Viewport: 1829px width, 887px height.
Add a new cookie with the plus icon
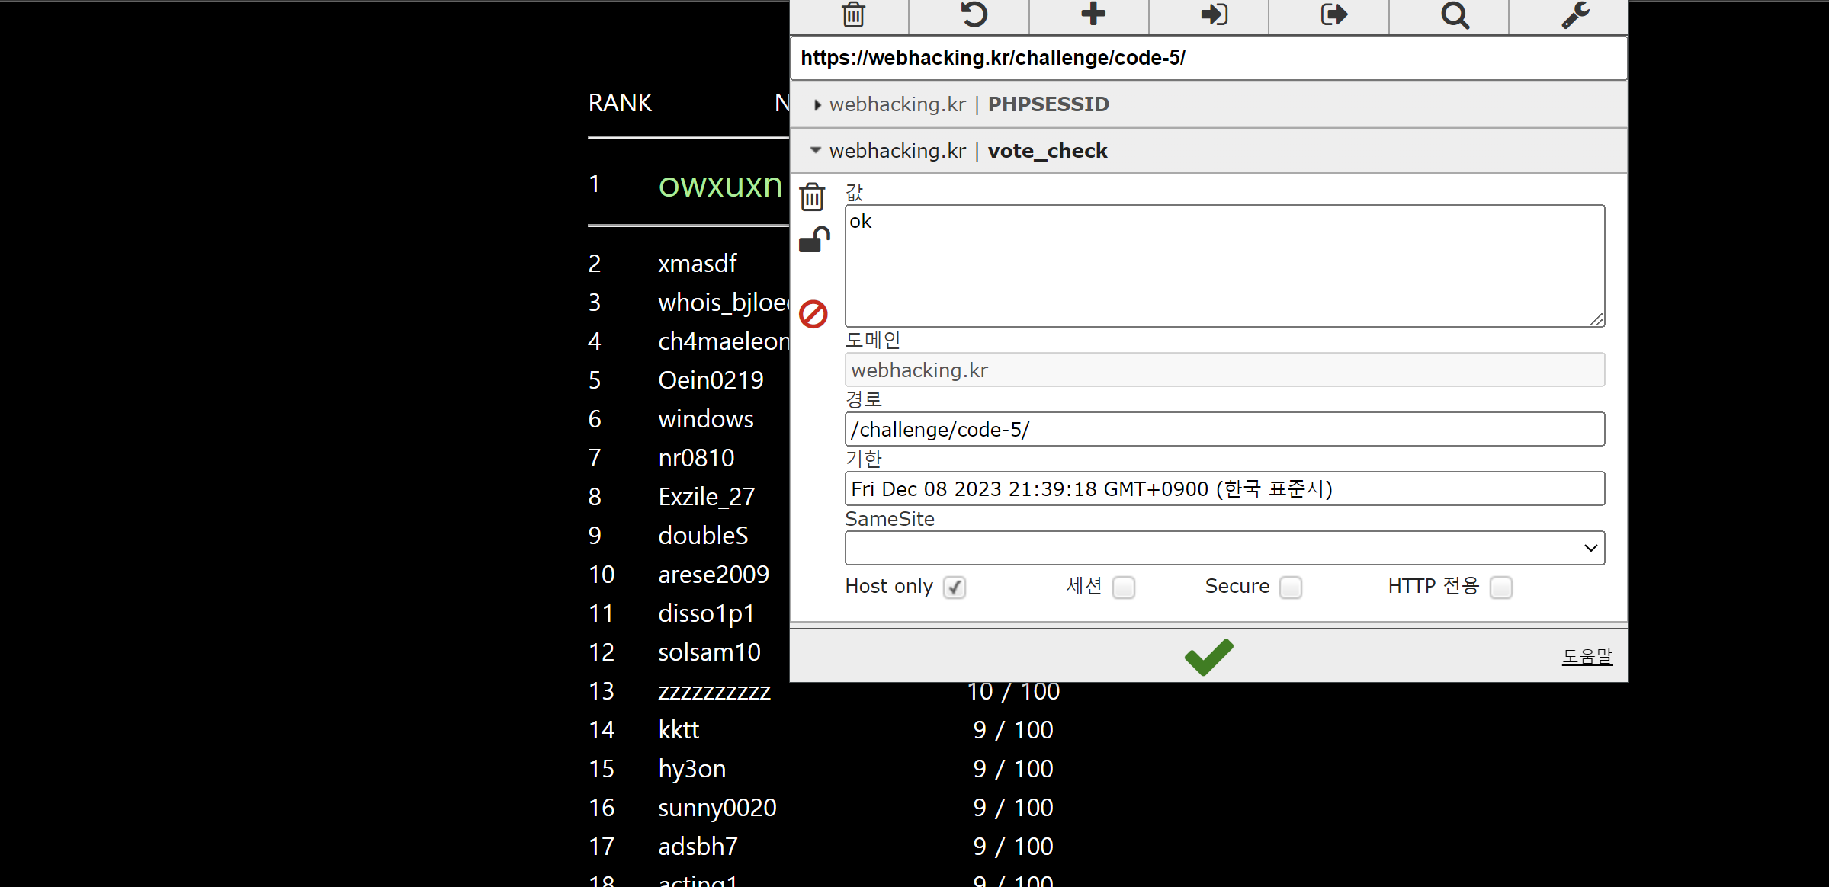point(1091,15)
